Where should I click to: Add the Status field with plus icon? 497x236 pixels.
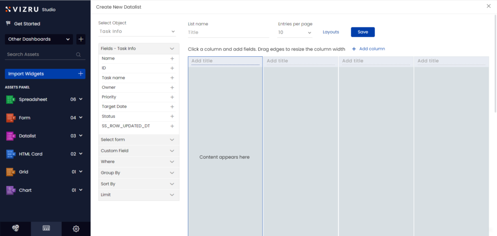(x=172, y=117)
